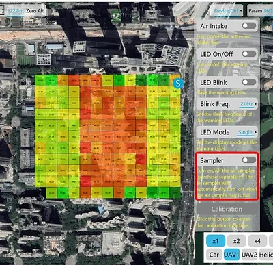Click the Calibration button

click(227, 209)
